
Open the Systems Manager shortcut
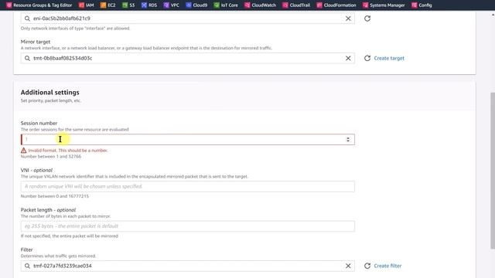(x=384, y=5)
